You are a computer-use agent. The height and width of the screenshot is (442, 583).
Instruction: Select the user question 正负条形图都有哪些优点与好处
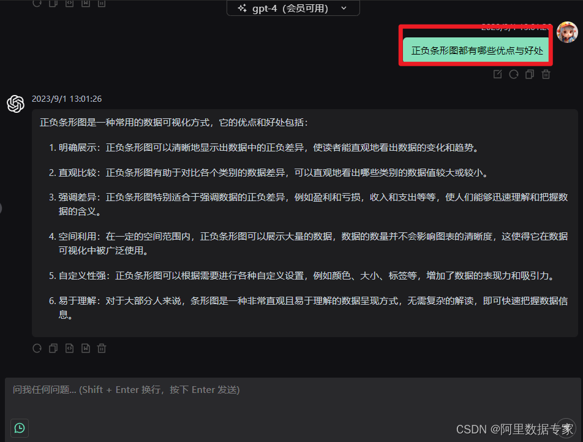click(476, 49)
